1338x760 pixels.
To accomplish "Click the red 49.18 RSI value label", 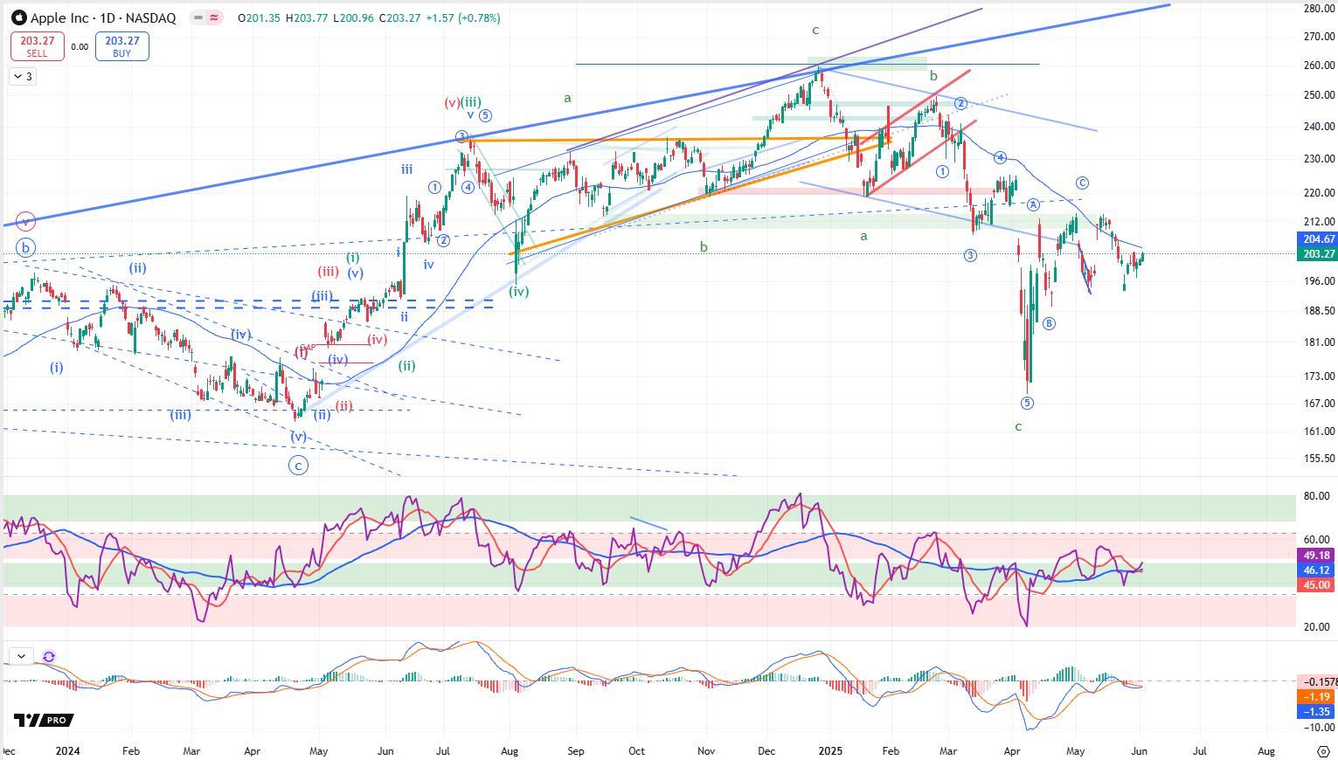I will [1316, 556].
